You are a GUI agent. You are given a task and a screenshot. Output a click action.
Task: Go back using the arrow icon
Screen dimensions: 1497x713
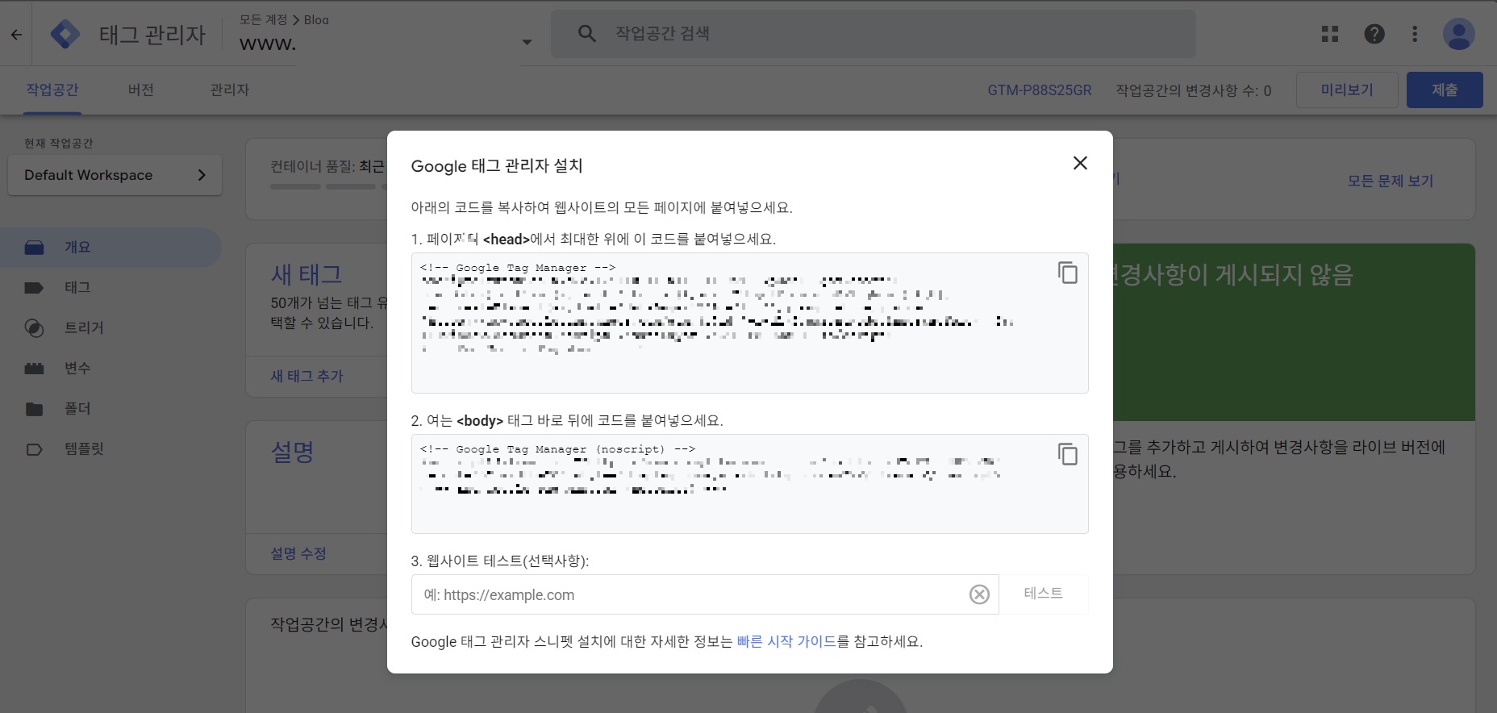(16, 35)
